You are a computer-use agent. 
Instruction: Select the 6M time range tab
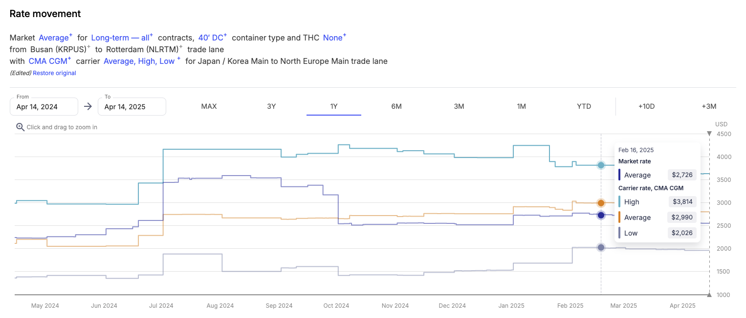pyautogui.click(x=396, y=106)
